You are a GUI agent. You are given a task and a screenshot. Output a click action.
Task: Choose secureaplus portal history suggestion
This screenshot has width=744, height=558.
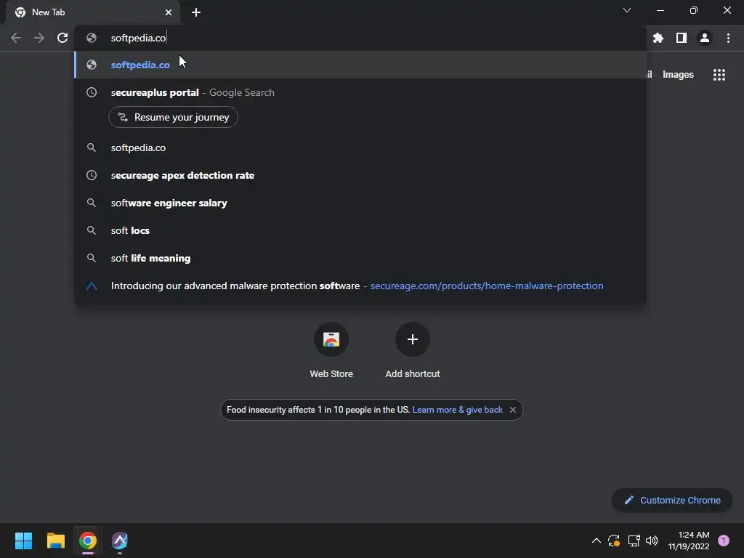[x=360, y=92]
